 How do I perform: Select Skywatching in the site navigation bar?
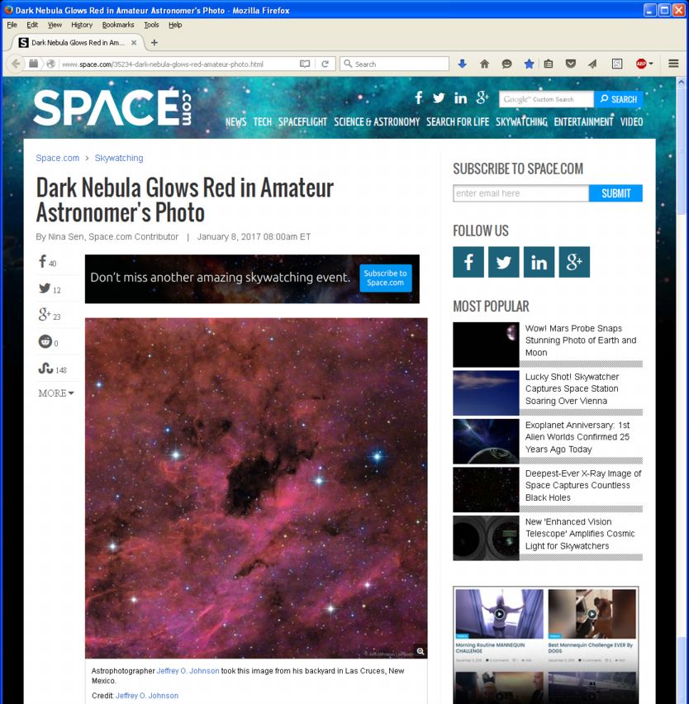tap(521, 121)
